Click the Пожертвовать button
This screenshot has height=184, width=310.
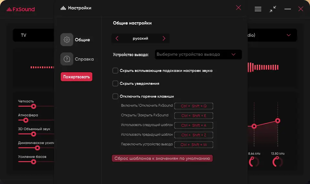tap(77, 77)
